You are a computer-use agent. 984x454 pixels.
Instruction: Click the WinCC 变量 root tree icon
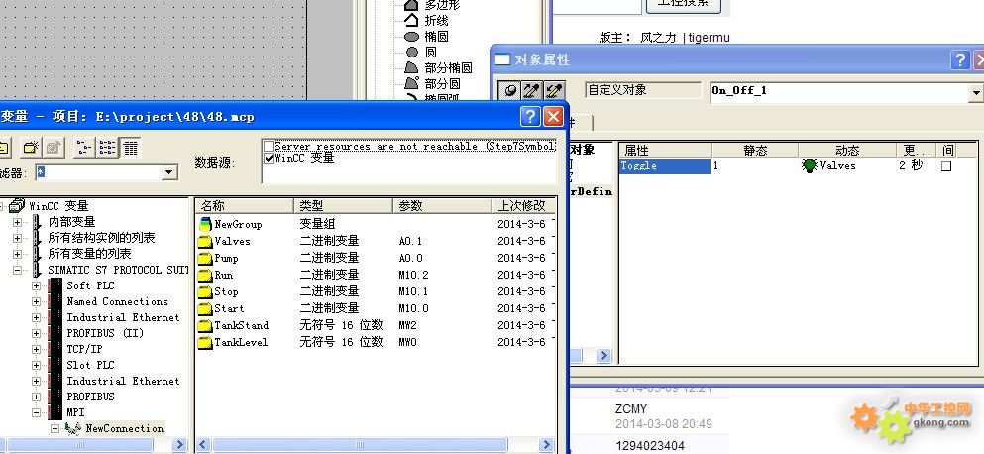point(17,206)
